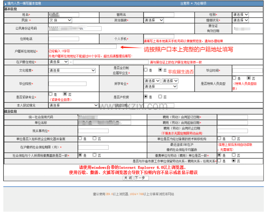This screenshot has width=266, height=212.
Task: Open the 本人获奖情况 dropdown
Action: click(x=73, y=105)
